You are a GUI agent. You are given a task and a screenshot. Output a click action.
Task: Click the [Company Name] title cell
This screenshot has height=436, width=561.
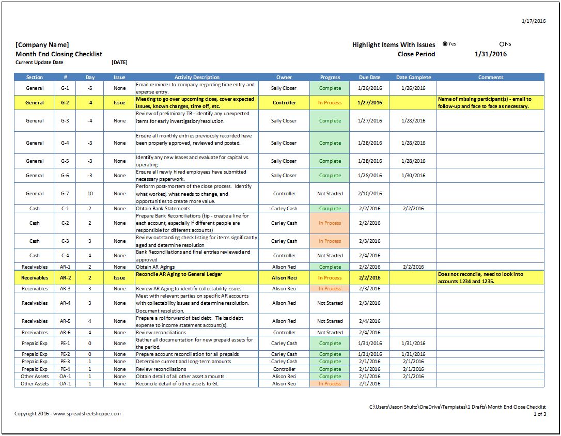pos(42,45)
